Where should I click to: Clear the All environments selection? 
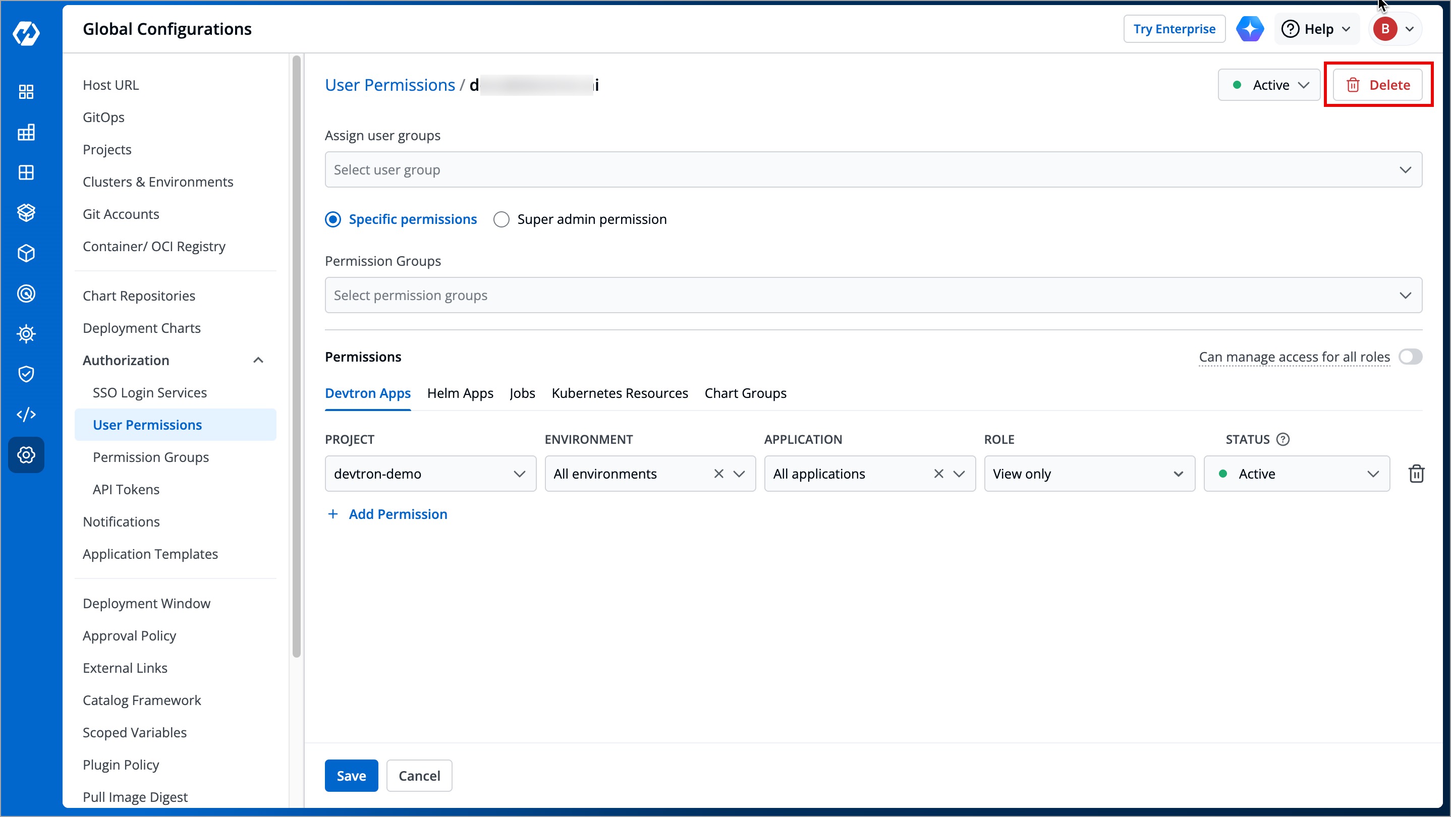[x=718, y=474]
